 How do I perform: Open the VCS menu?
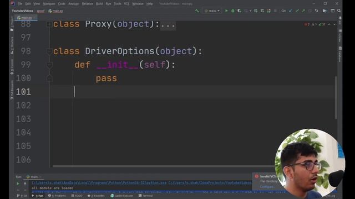(126, 4)
